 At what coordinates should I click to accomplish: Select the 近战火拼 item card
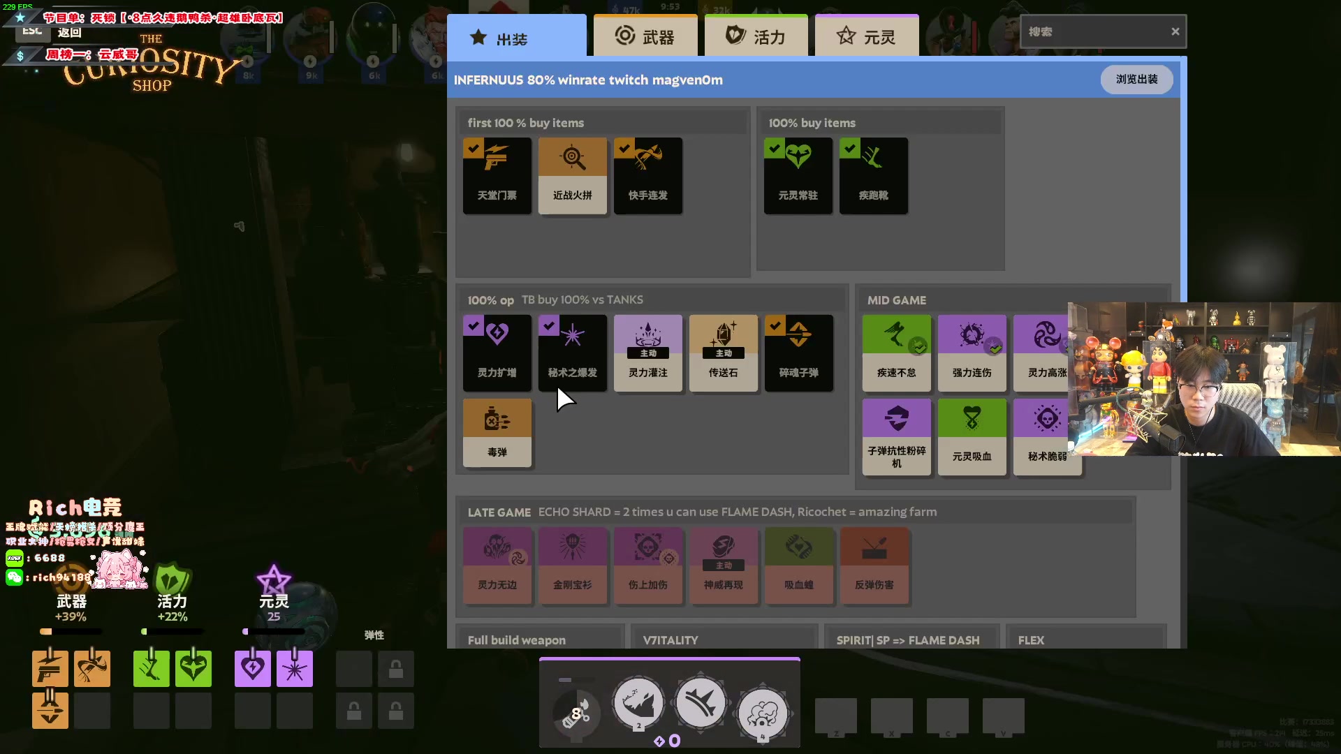[572, 175]
